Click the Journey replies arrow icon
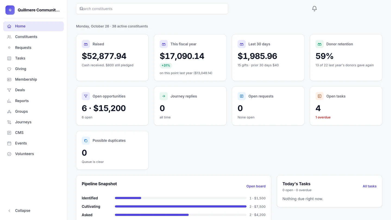 point(164,96)
